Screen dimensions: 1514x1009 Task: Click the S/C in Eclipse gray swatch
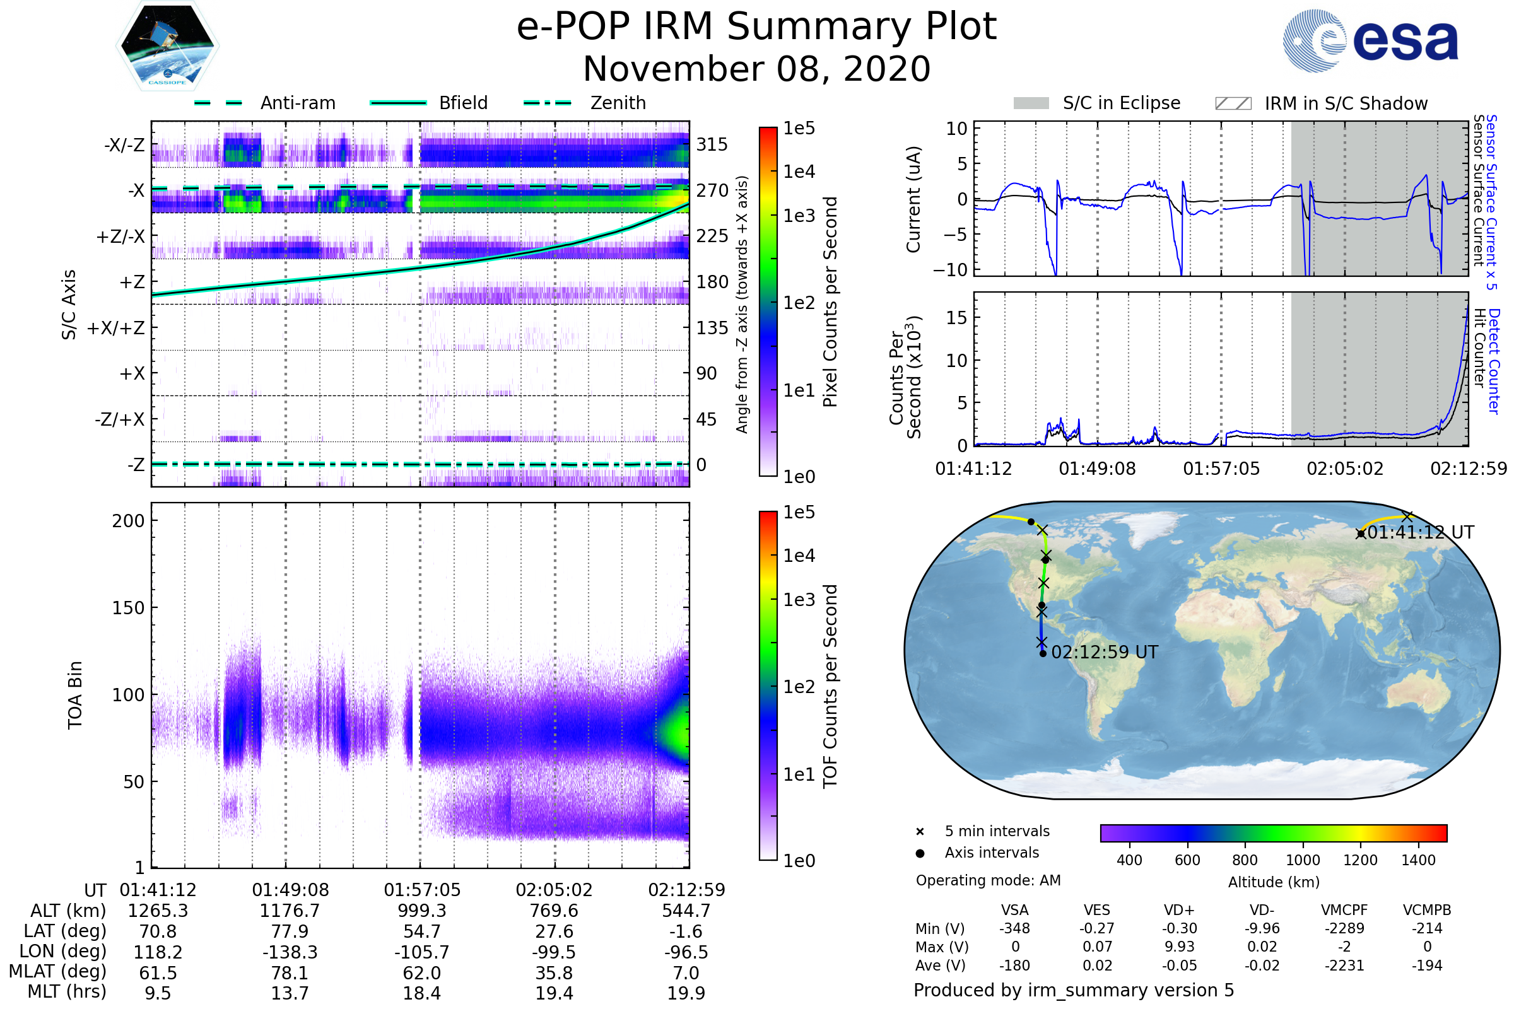1031,103
